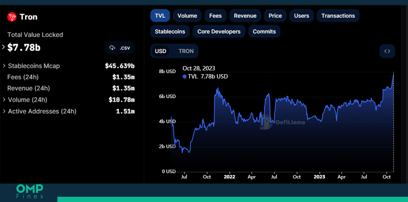The height and width of the screenshot is (202, 408).
Task: Click the Total Value Locked heading
Action: tap(35, 35)
